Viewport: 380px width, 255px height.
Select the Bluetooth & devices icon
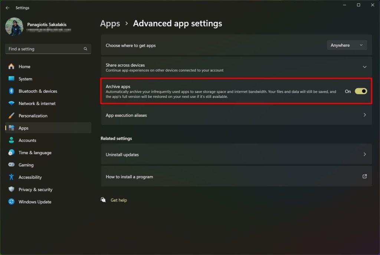click(x=12, y=91)
